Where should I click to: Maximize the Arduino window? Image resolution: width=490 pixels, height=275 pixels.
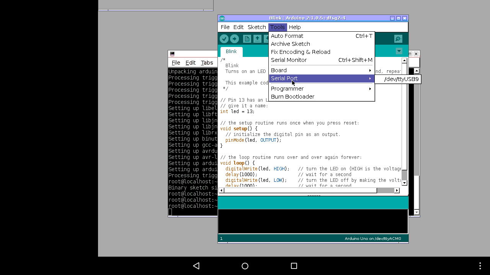pos(399,18)
